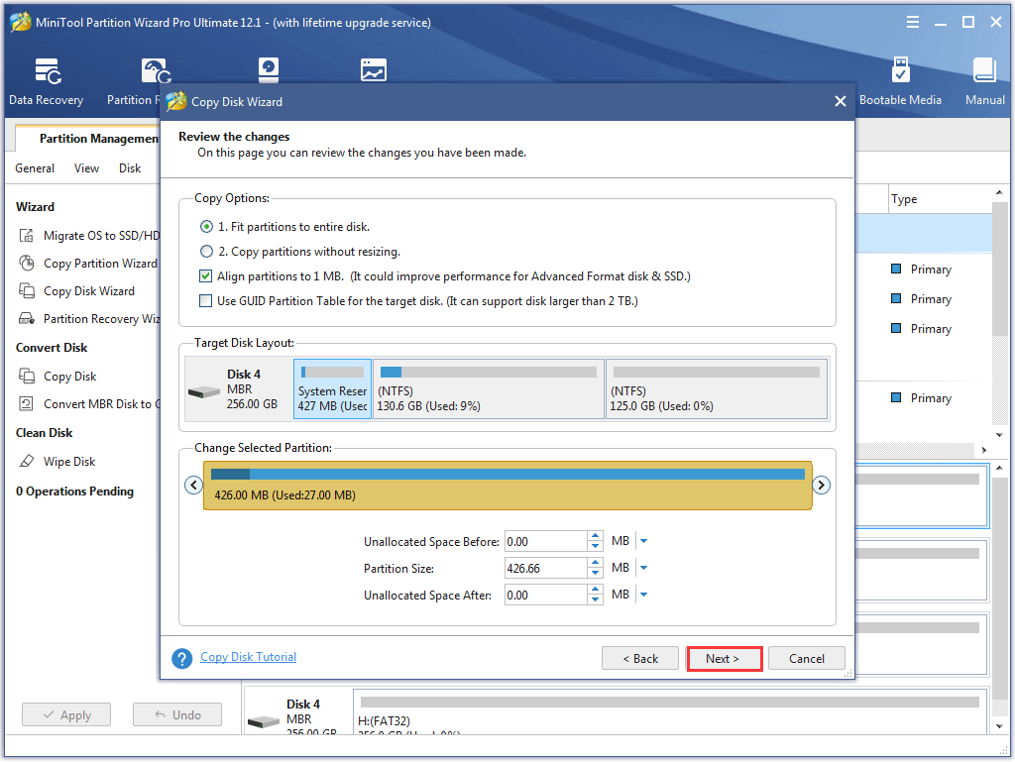The height and width of the screenshot is (762, 1015).
Task: Open the Copy Disk Tutorial link
Action: 248,657
